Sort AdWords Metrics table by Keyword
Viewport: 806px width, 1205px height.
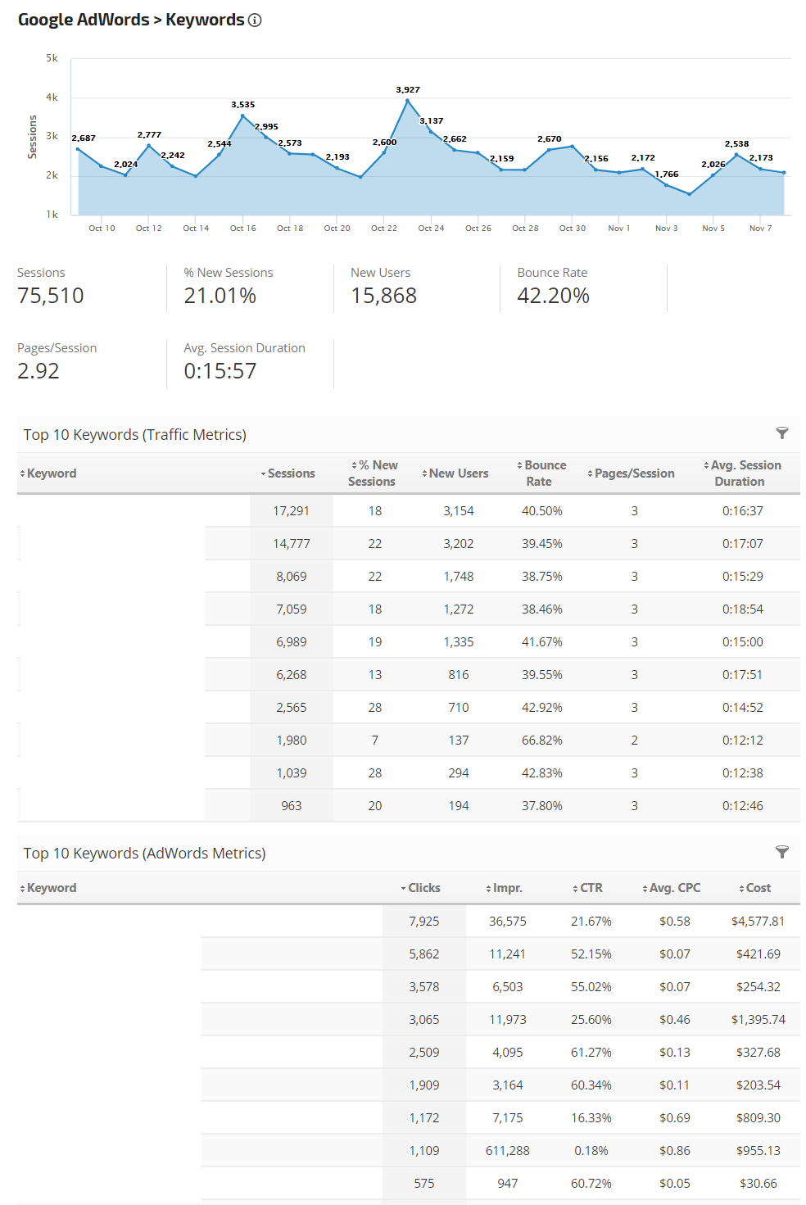pyautogui.click(x=51, y=888)
